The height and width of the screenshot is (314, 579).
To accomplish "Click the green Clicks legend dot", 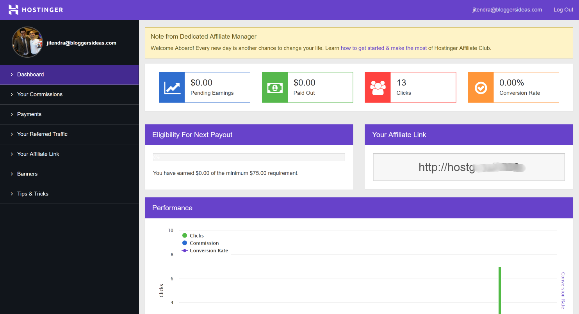I will [x=184, y=235].
